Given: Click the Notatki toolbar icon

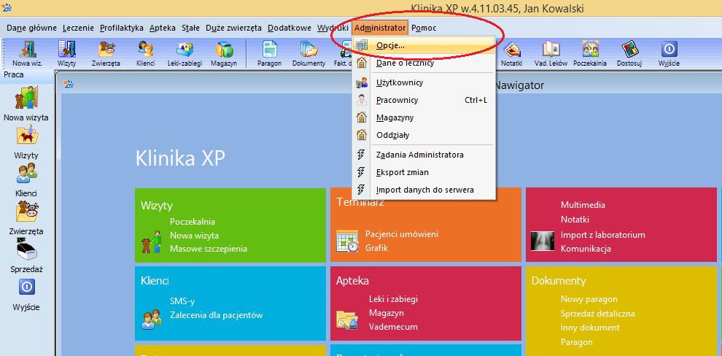Looking at the screenshot, I should coord(511,53).
